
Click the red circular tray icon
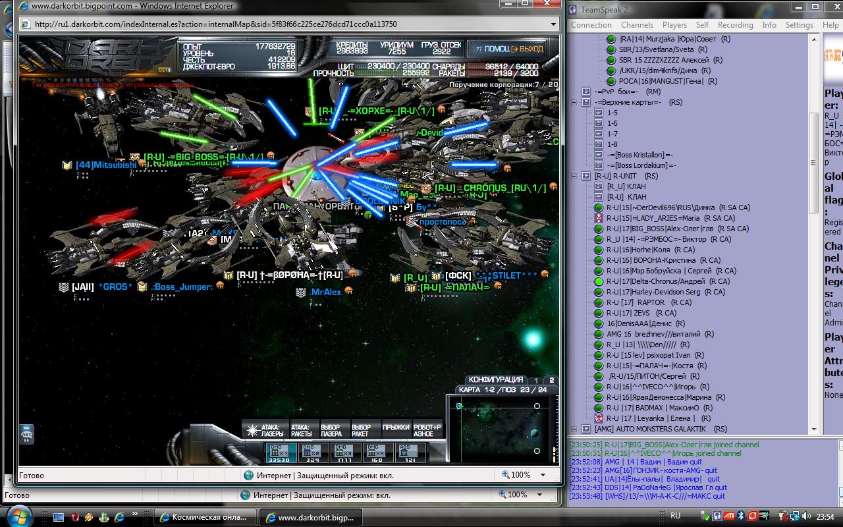point(752,516)
